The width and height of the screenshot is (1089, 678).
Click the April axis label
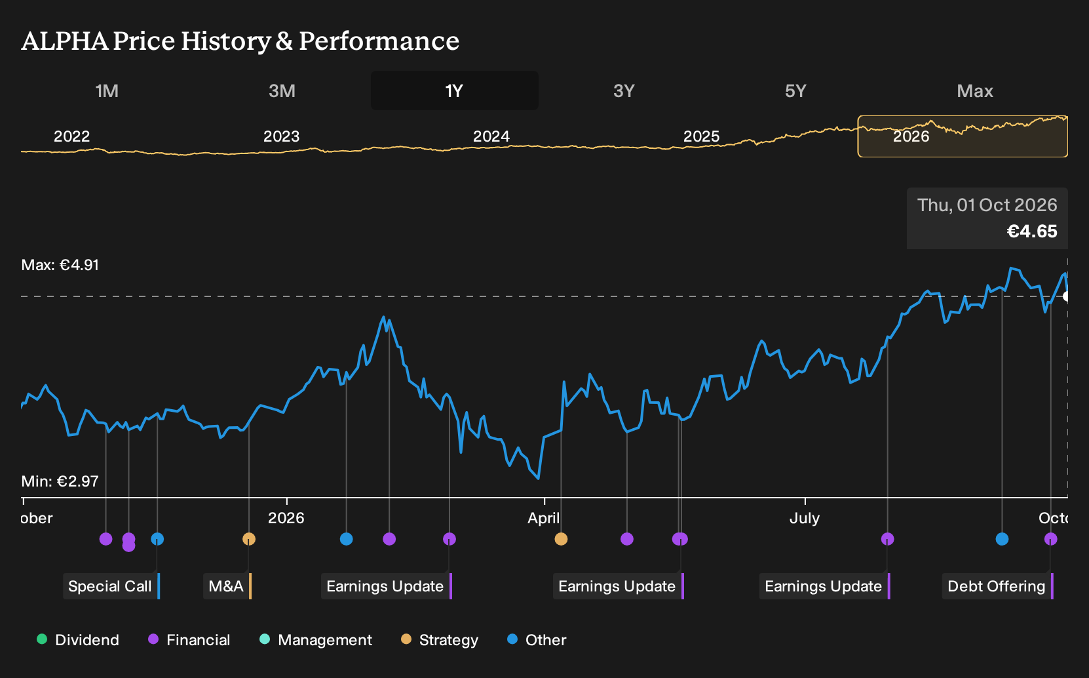pyautogui.click(x=544, y=518)
